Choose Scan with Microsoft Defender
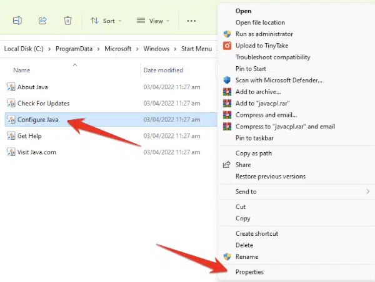Image resolution: width=375 pixels, height=282 pixels. pos(279,80)
